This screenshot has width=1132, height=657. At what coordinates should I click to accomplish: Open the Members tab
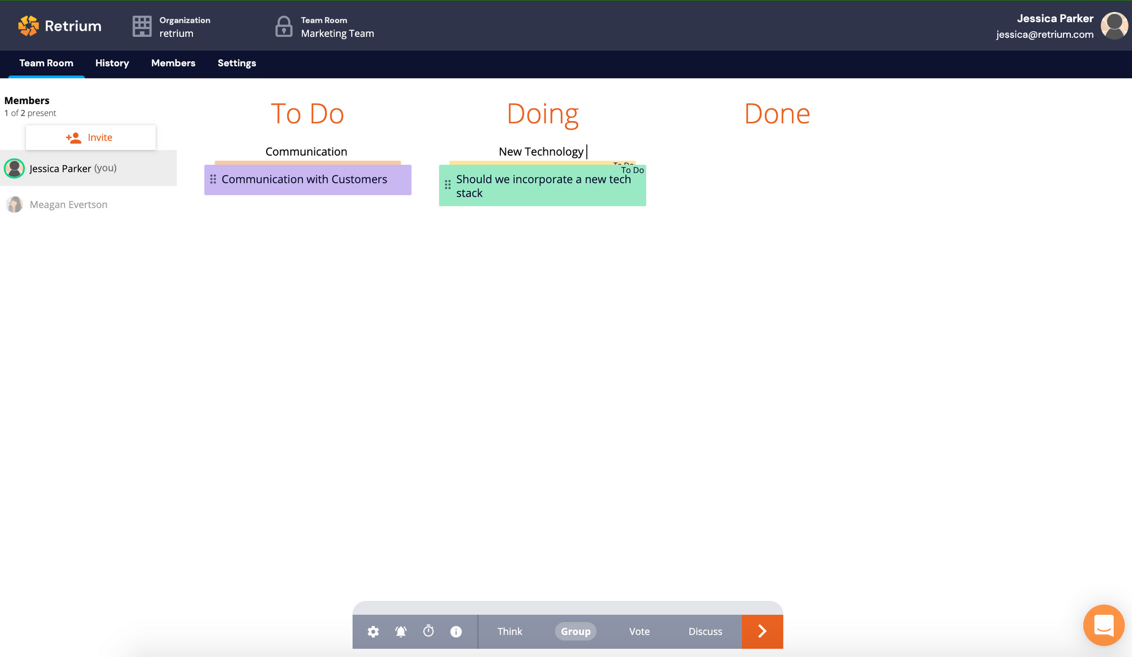tap(173, 63)
